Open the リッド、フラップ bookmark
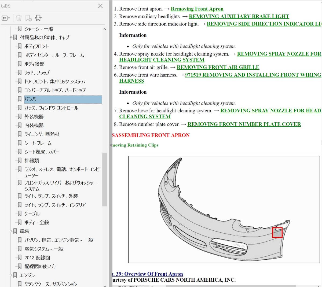This screenshot has height=287, width=322. coord(37,72)
